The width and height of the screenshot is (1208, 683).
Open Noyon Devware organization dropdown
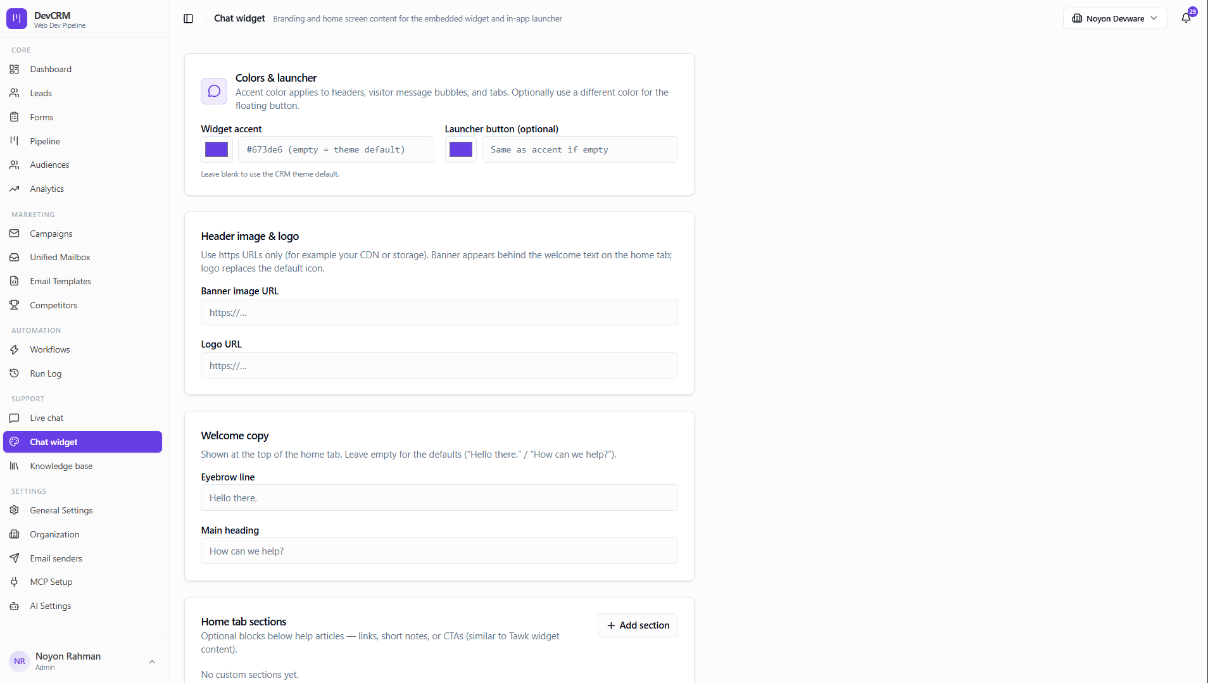click(1114, 18)
